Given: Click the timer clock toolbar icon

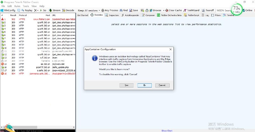Looking at the screenshot, I should point(147,10).
